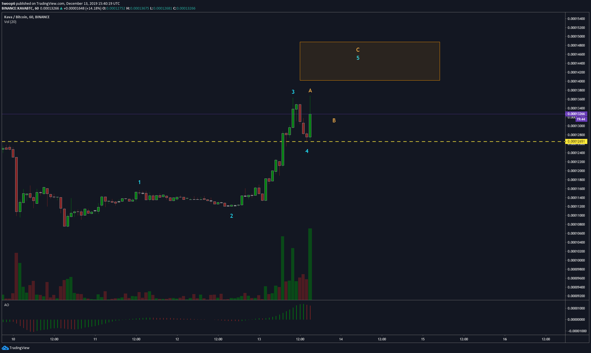Click the 0.00009200 price axis value
591x353 pixels.
coord(576,296)
